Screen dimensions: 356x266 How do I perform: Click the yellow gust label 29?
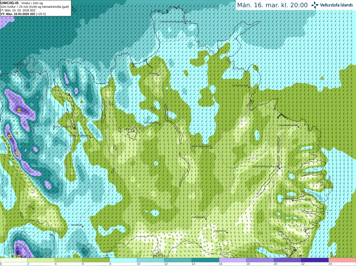click(x=9, y=137)
